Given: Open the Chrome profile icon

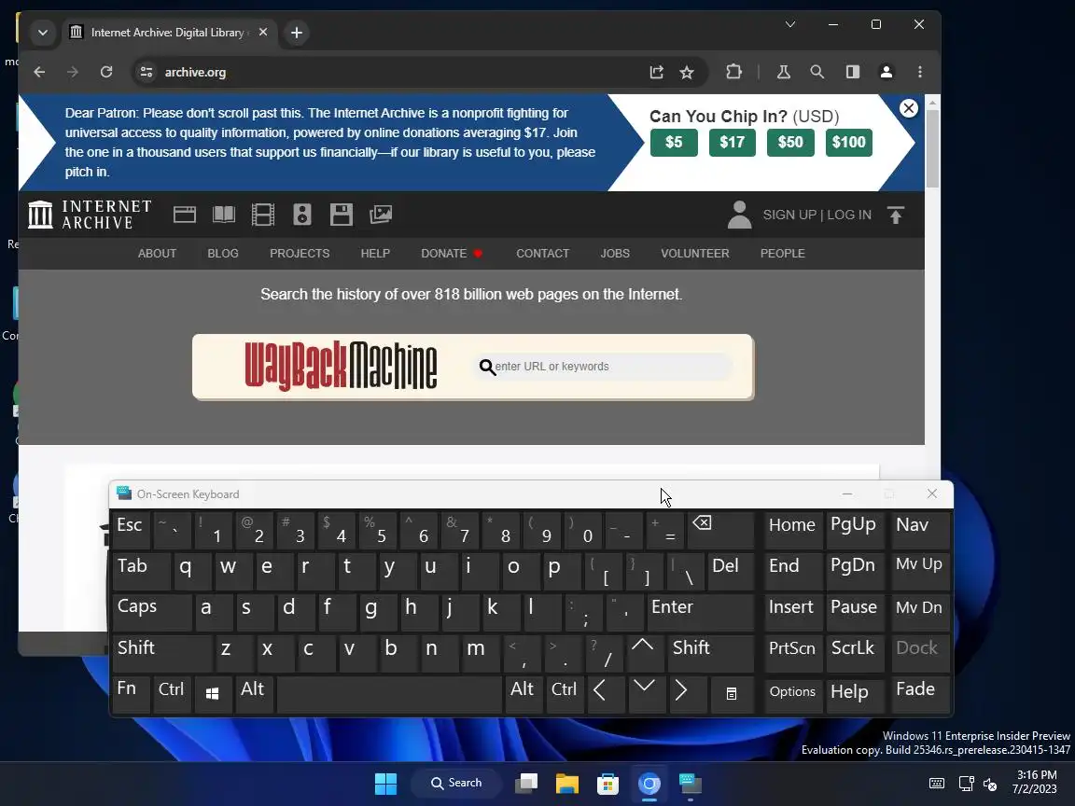Looking at the screenshot, I should [x=886, y=72].
